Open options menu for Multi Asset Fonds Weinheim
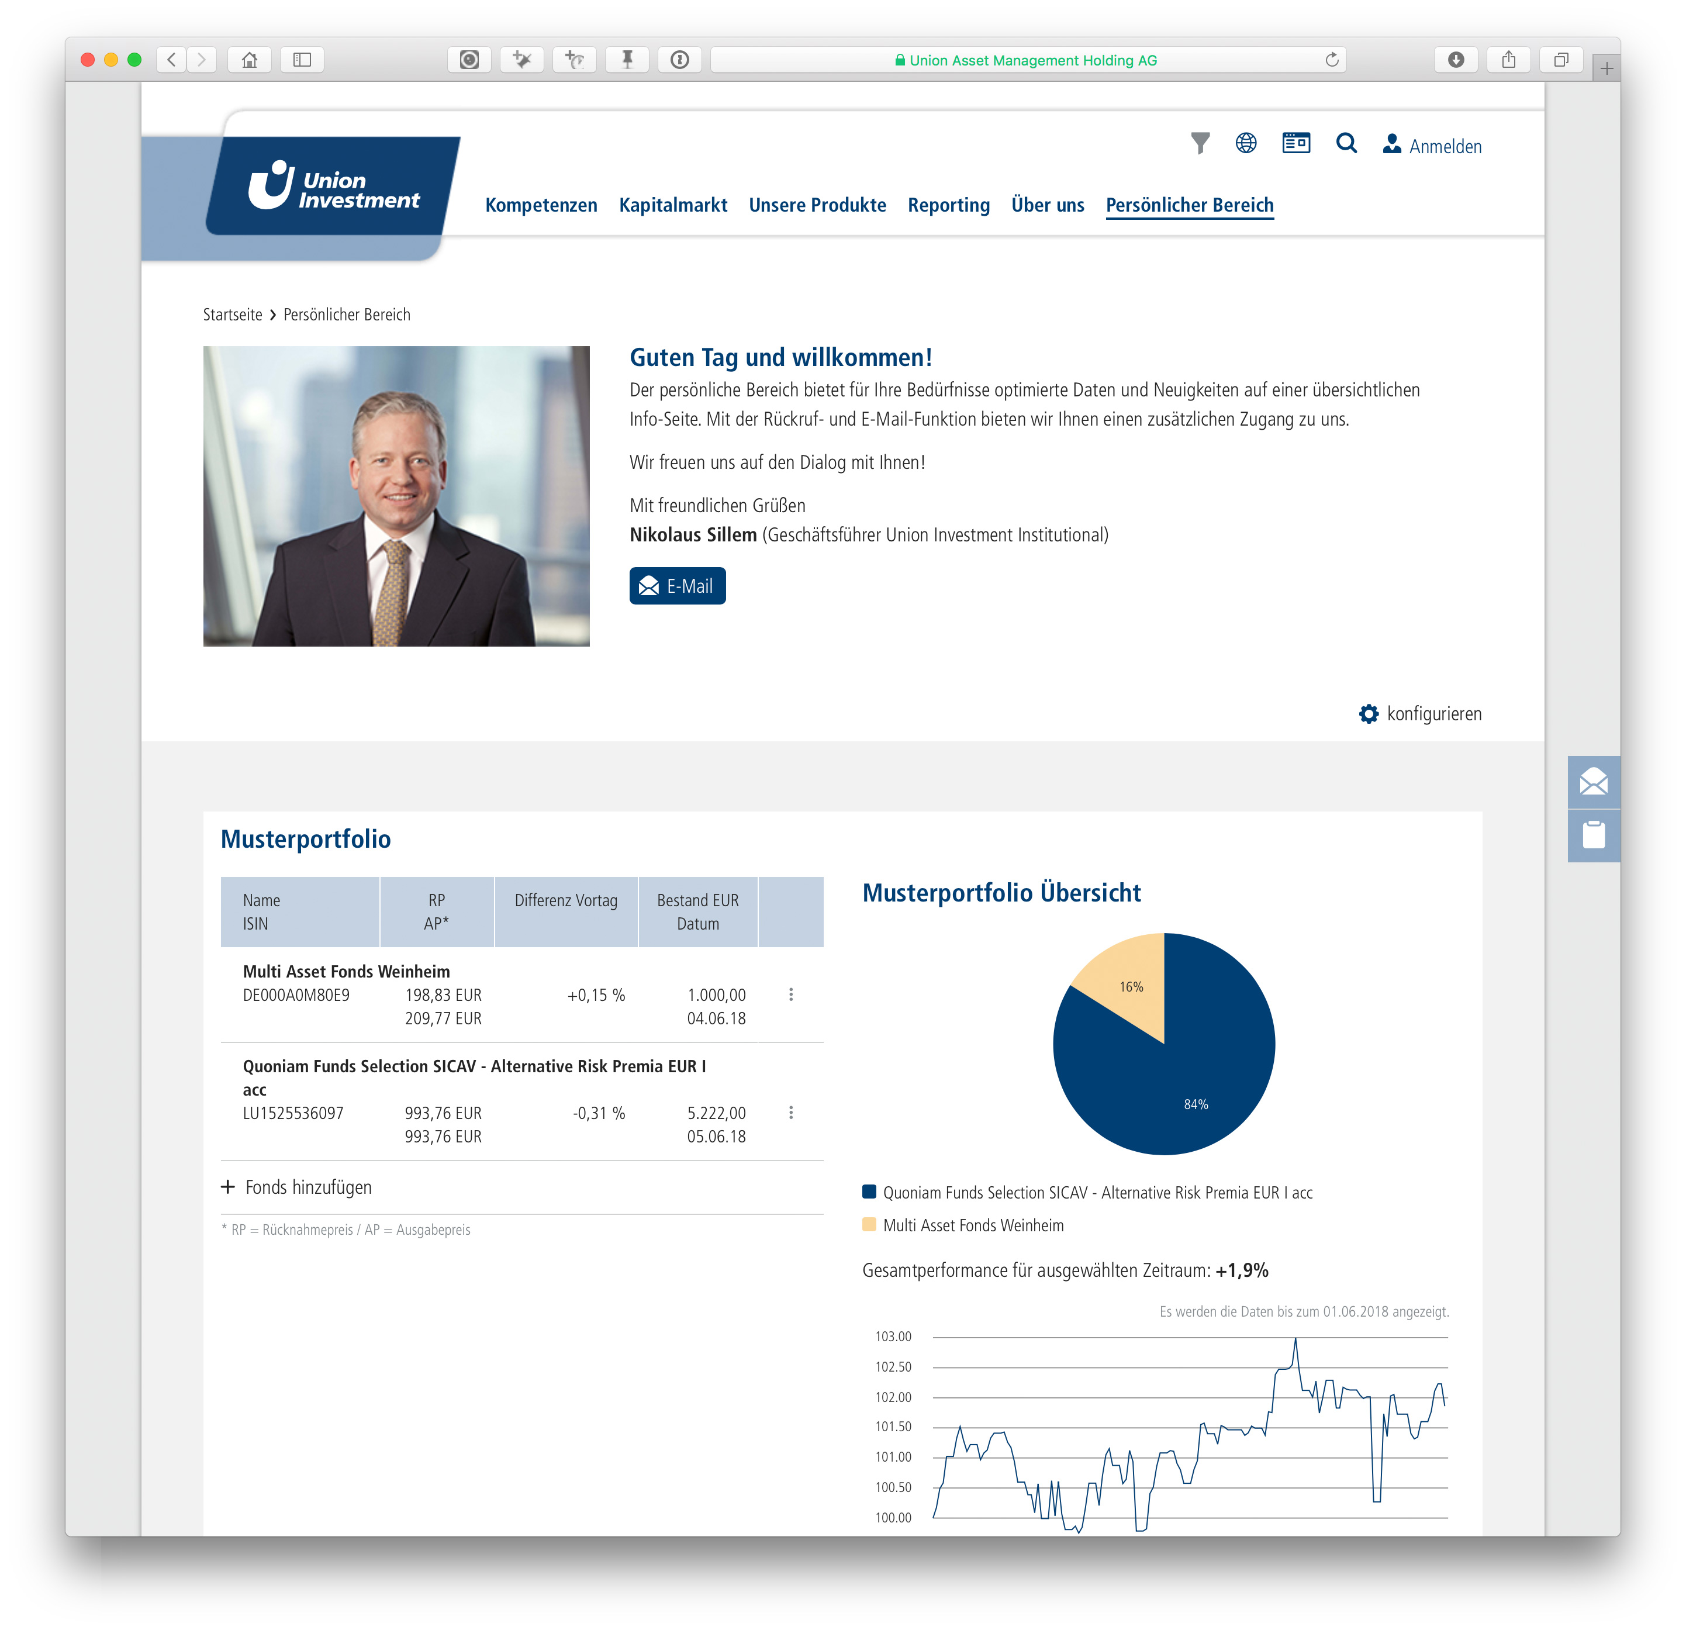This screenshot has width=1686, height=1630. click(790, 994)
